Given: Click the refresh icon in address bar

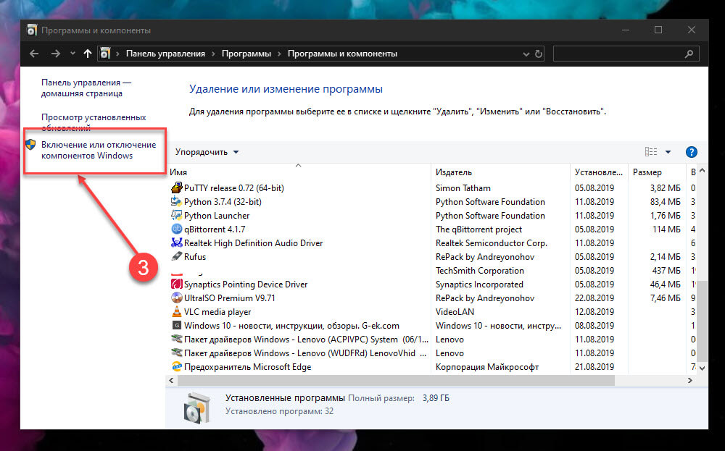Looking at the screenshot, I should (539, 54).
